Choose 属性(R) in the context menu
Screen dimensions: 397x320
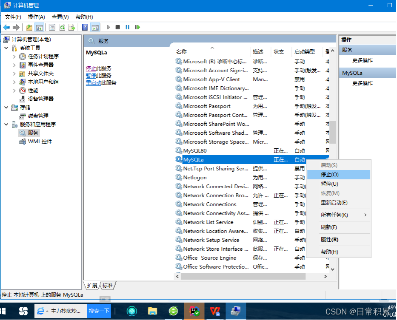click(x=339, y=240)
